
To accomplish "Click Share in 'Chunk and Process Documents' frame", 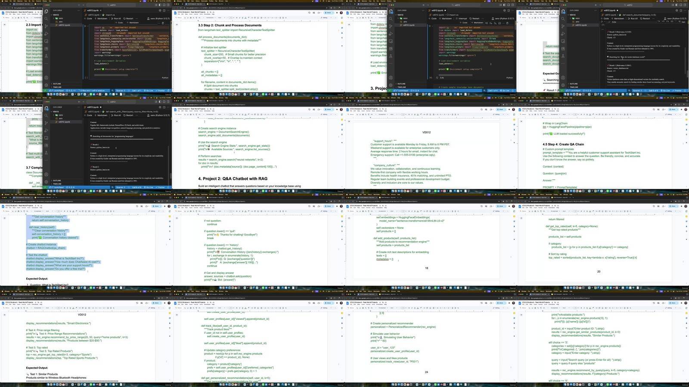I will pos(329,13).
